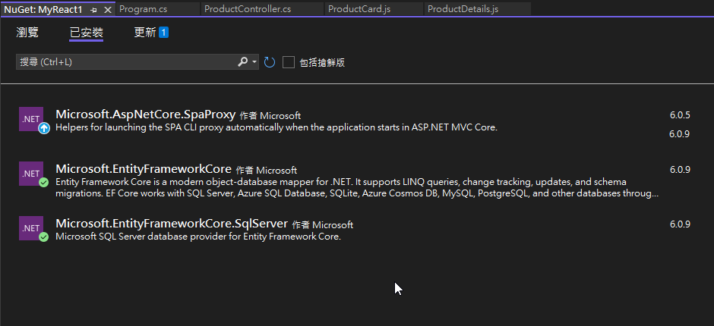This screenshot has width=714, height=326.
Task: Open the ProductController.cs document tab
Action: point(264,9)
